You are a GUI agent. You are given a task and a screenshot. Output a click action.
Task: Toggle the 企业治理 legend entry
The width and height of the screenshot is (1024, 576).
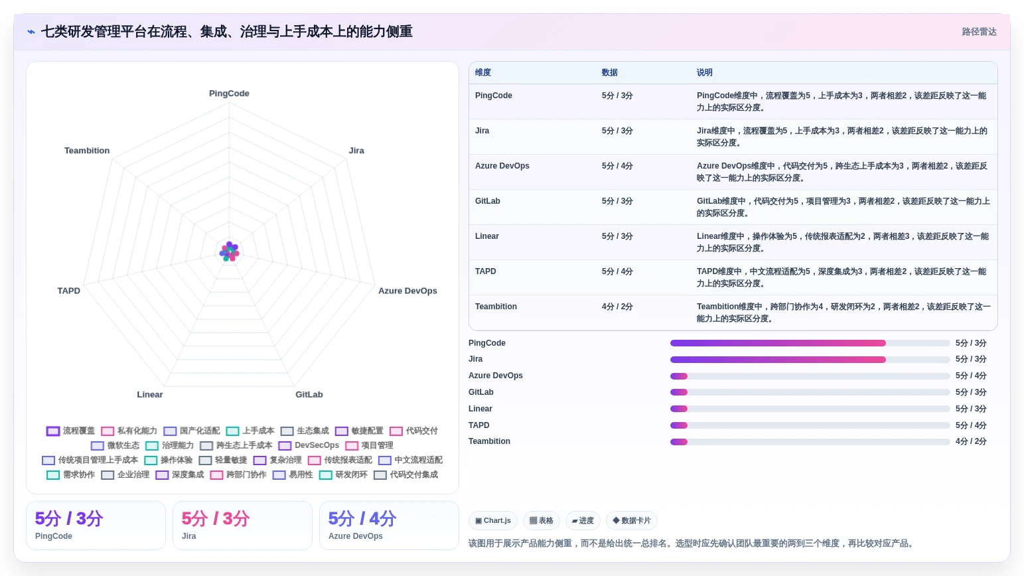[125, 474]
